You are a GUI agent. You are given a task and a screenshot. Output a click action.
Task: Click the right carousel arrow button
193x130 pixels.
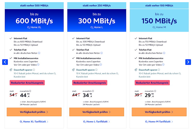pos(188,62)
